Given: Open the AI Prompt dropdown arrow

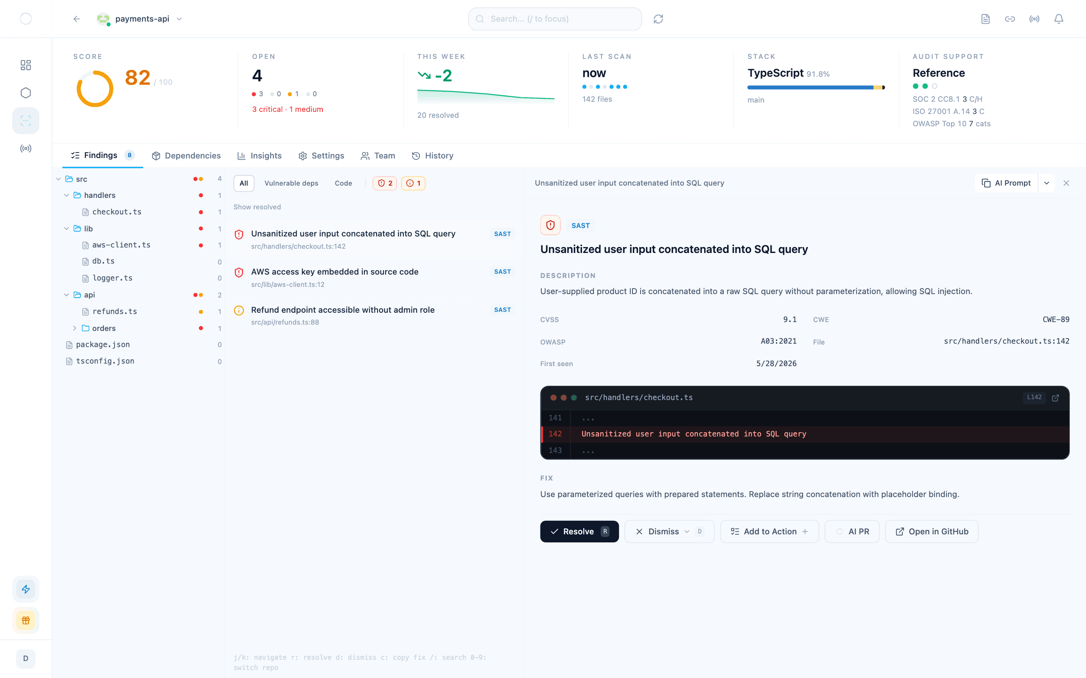Looking at the screenshot, I should (1046, 183).
